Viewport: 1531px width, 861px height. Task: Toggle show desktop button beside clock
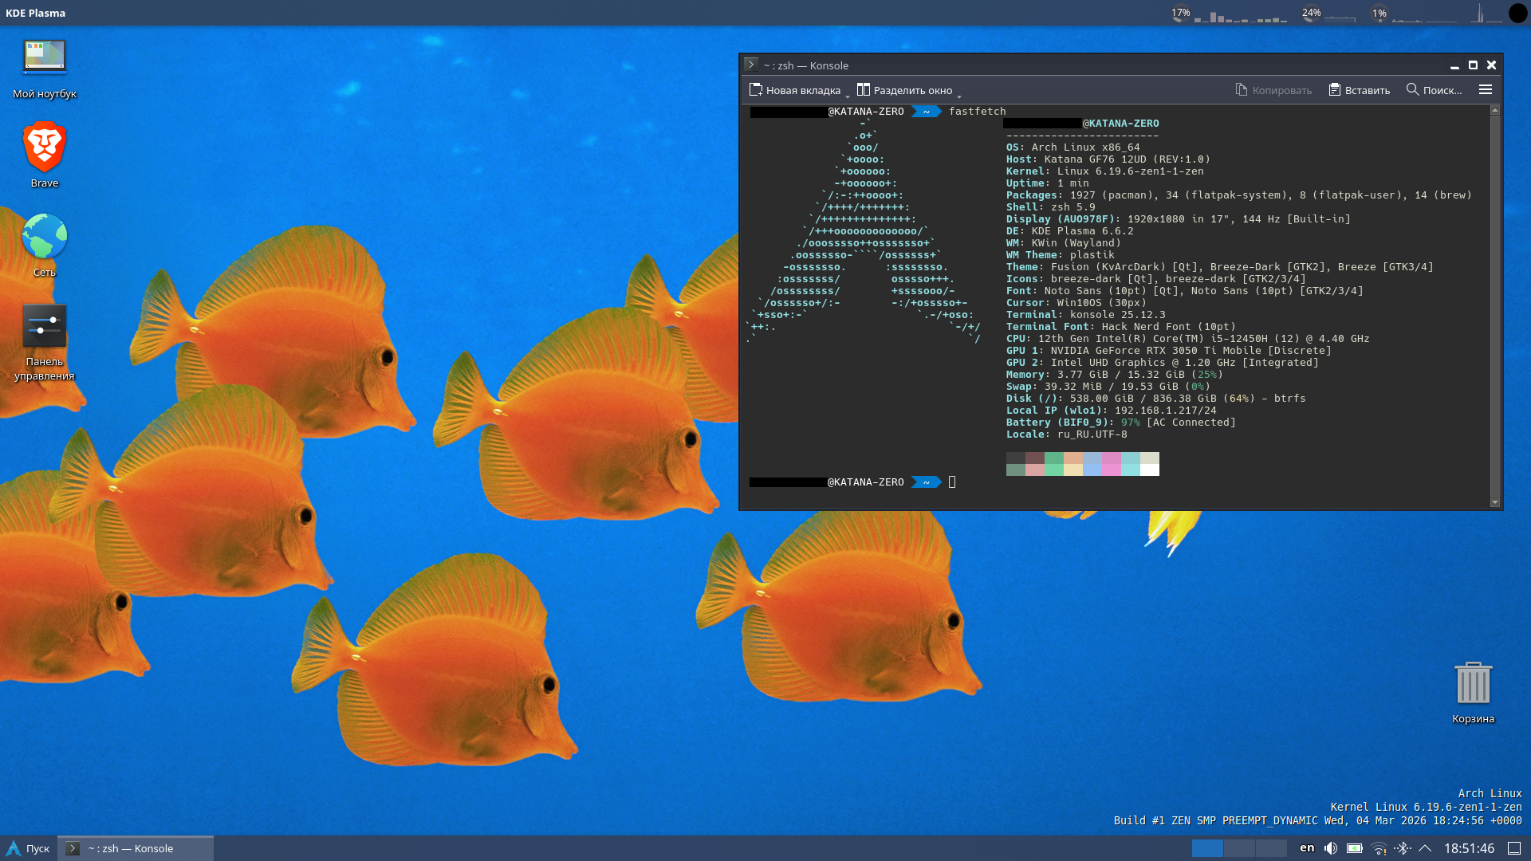1514,848
